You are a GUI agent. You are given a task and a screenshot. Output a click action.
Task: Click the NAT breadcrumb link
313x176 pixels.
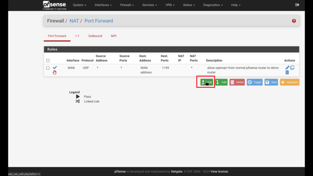click(x=74, y=21)
